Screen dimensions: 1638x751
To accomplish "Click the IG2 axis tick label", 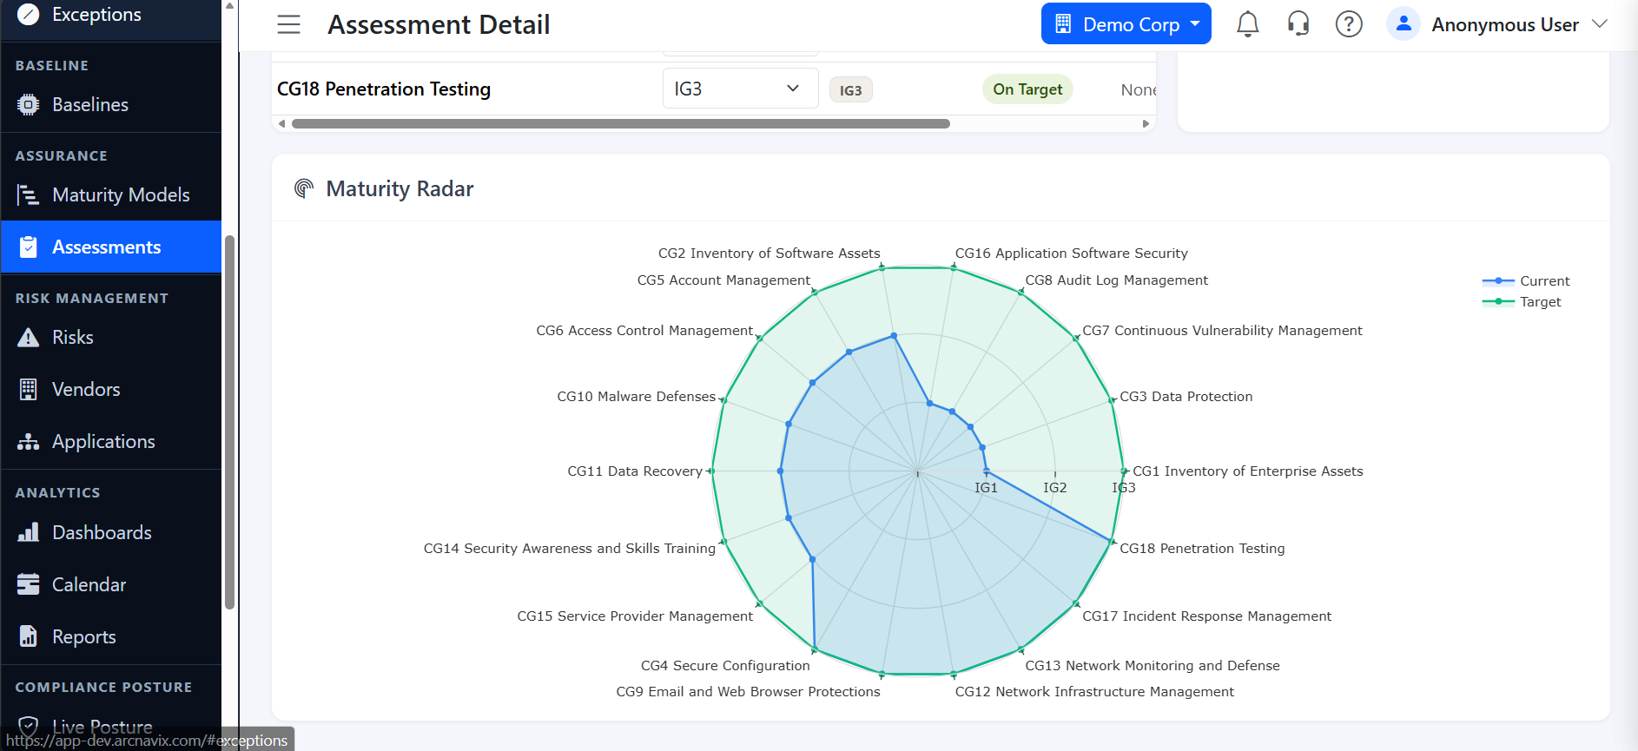I will pos(1054,488).
